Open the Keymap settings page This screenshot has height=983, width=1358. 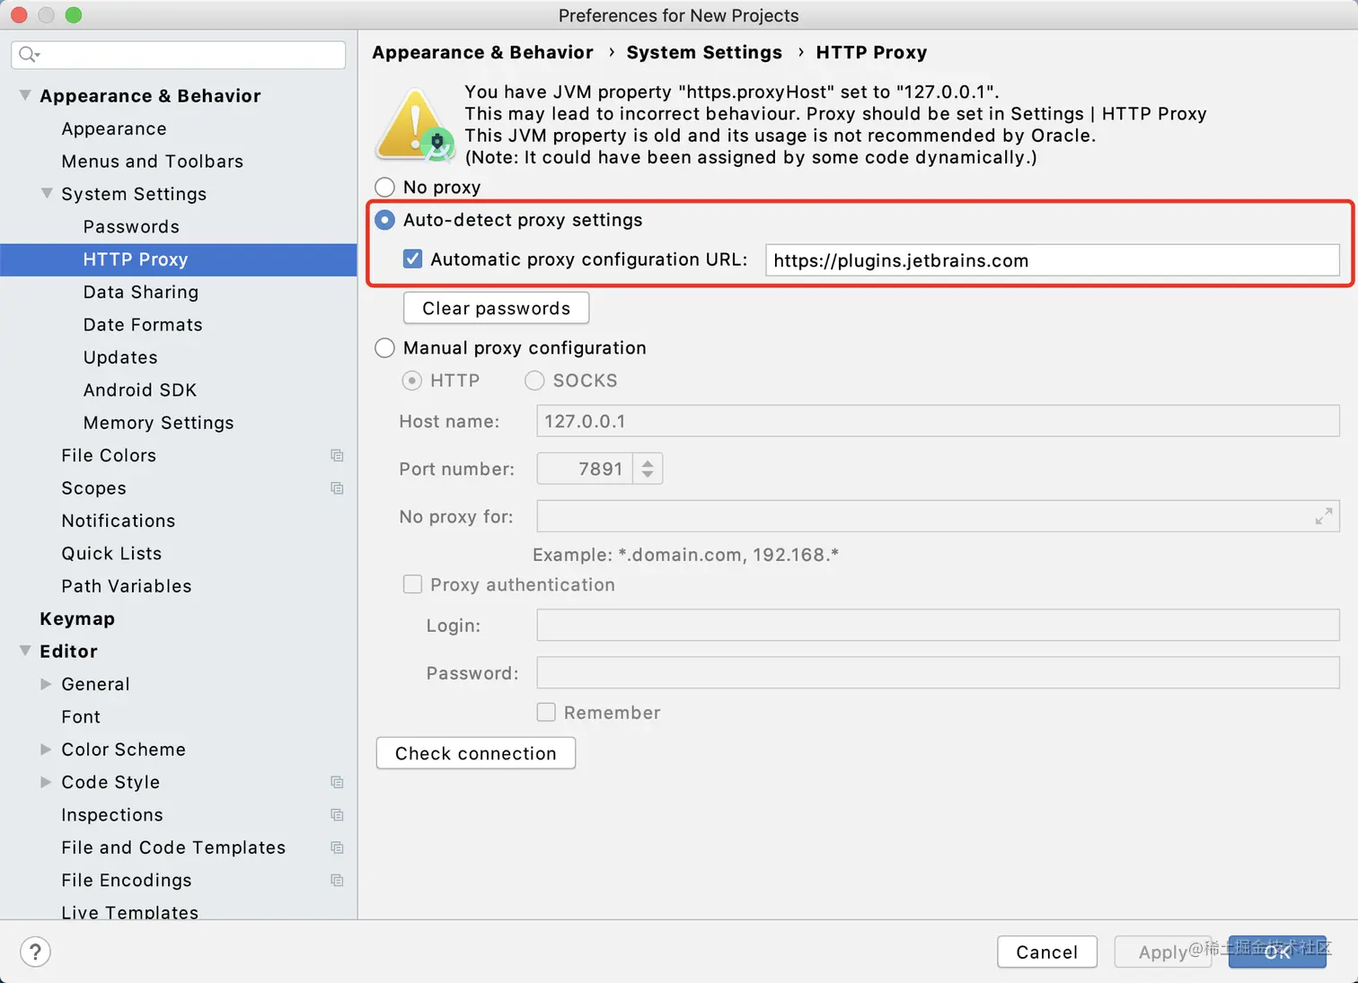(77, 619)
